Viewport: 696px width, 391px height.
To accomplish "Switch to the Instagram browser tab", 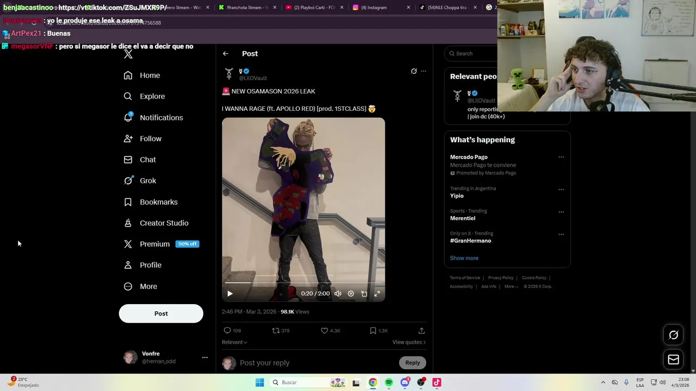I will click(381, 8).
